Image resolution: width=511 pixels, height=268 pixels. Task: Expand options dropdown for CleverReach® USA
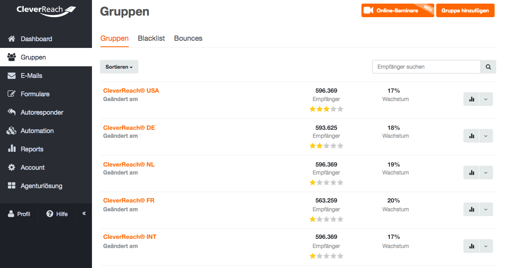(486, 99)
